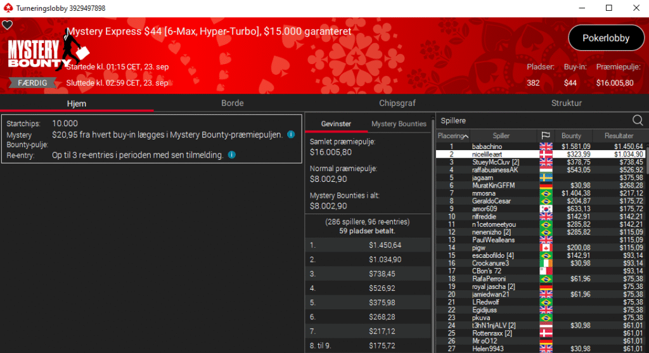
Task: Maximize the tournament lobby window
Action: (x=608, y=8)
